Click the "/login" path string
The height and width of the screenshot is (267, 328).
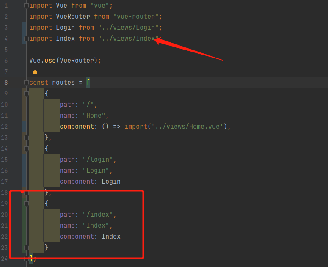pyautogui.click(x=98, y=160)
